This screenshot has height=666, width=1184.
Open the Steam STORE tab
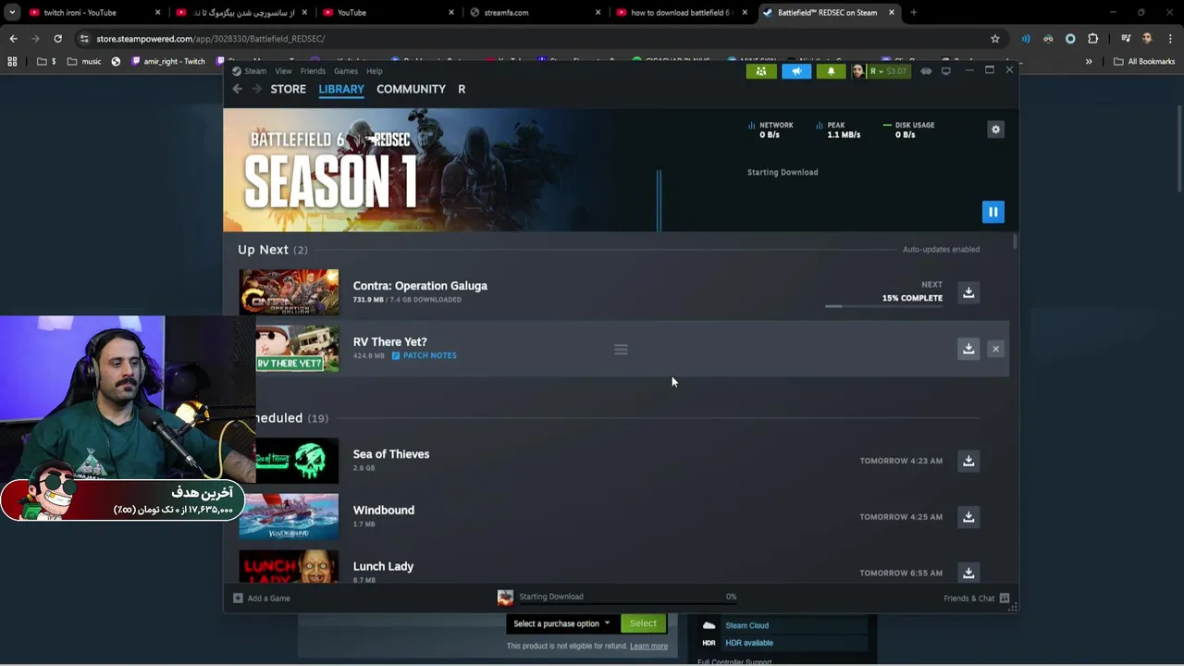pyautogui.click(x=288, y=89)
